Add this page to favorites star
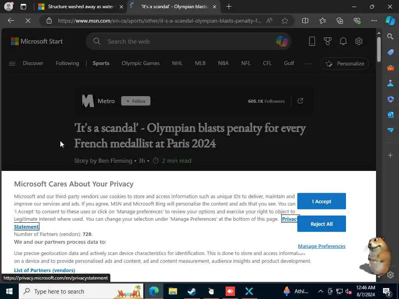399x299 pixels. click(285, 21)
